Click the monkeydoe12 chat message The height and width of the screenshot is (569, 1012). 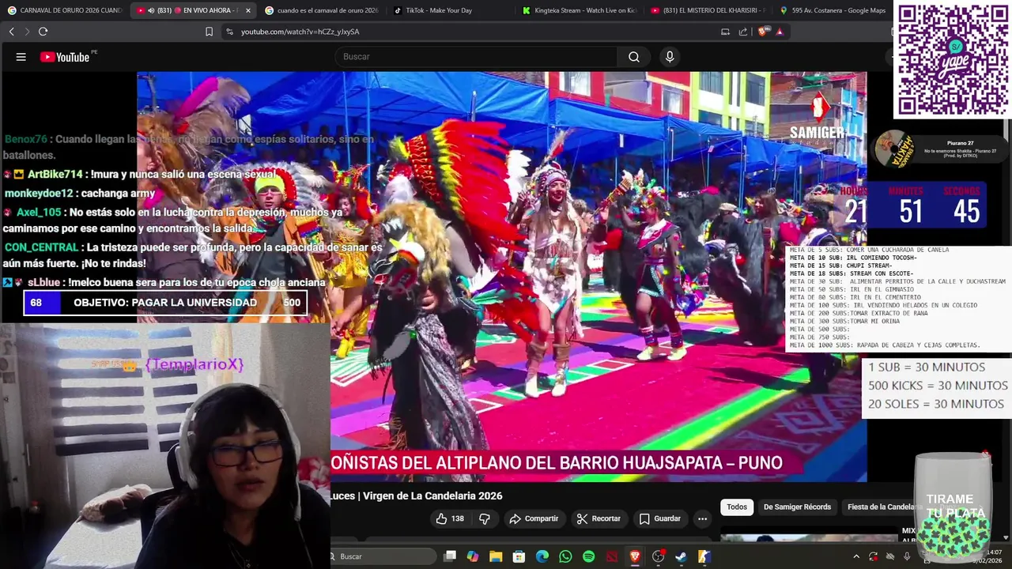pos(79,194)
